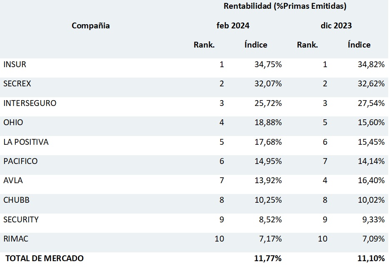Click OHIO's feb 2024 index 18,88%
The image size is (389, 267).
[268, 122]
